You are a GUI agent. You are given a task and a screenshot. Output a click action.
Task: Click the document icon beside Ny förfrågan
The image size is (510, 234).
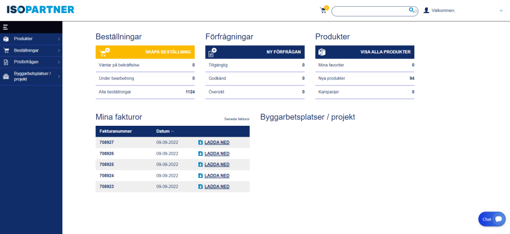point(212,52)
